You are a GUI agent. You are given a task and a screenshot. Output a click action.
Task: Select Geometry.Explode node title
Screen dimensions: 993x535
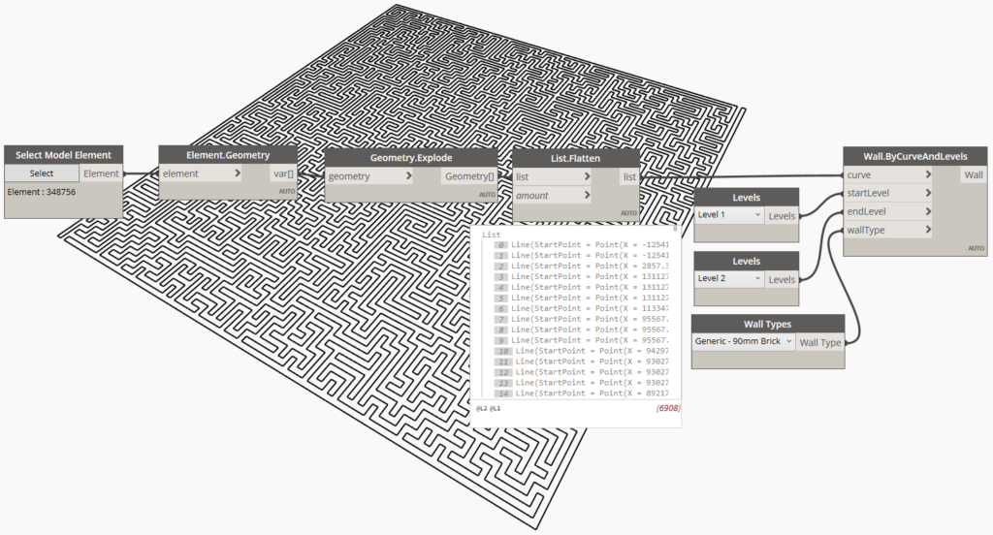tap(411, 158)
